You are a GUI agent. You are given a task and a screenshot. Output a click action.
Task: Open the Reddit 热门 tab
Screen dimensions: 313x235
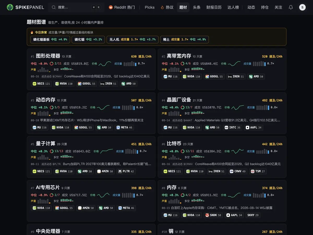tap(122, 7)
